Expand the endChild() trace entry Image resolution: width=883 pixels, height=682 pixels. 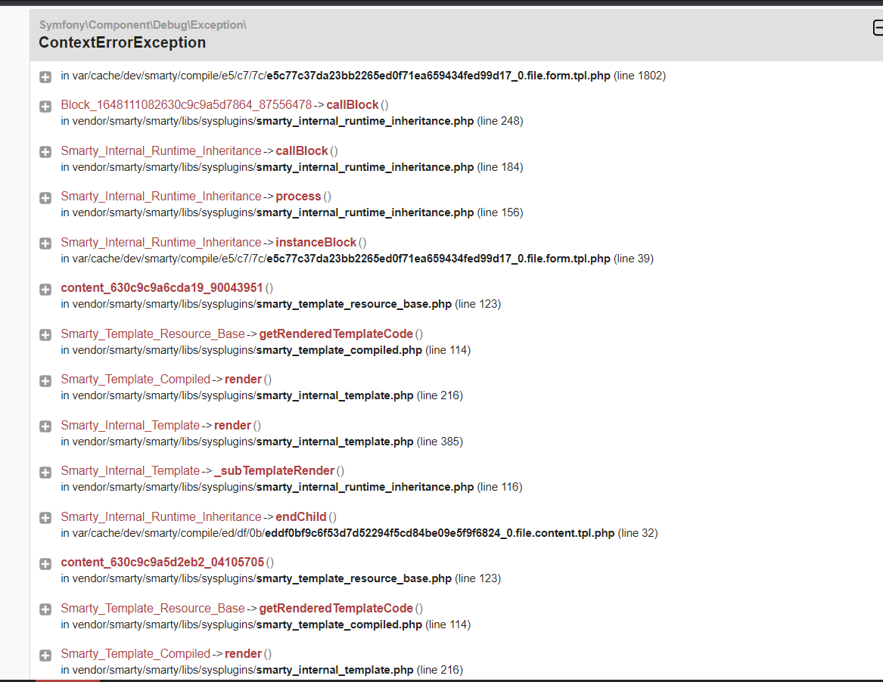(x=45, y=518)
